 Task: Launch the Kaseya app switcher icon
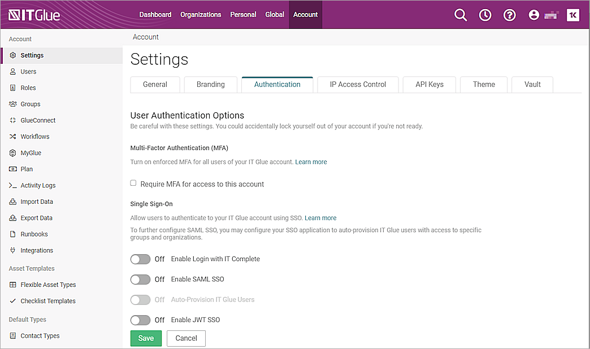(573, 15)
